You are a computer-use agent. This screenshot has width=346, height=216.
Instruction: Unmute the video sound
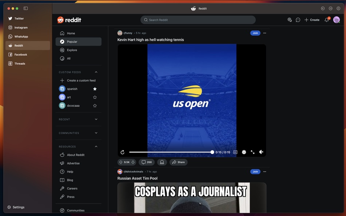261,152
